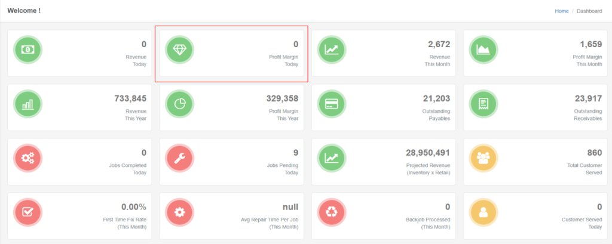Click the 733,845 Revenue This Year value

[130, 98]
